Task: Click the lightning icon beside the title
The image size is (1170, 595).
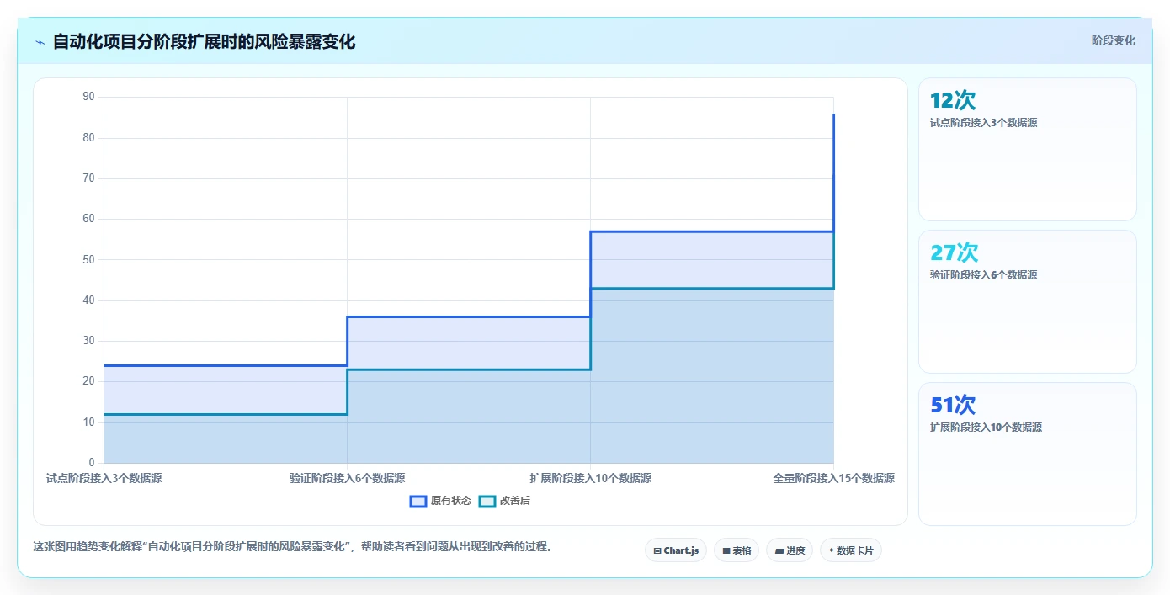Action: (x=40, y=42)
